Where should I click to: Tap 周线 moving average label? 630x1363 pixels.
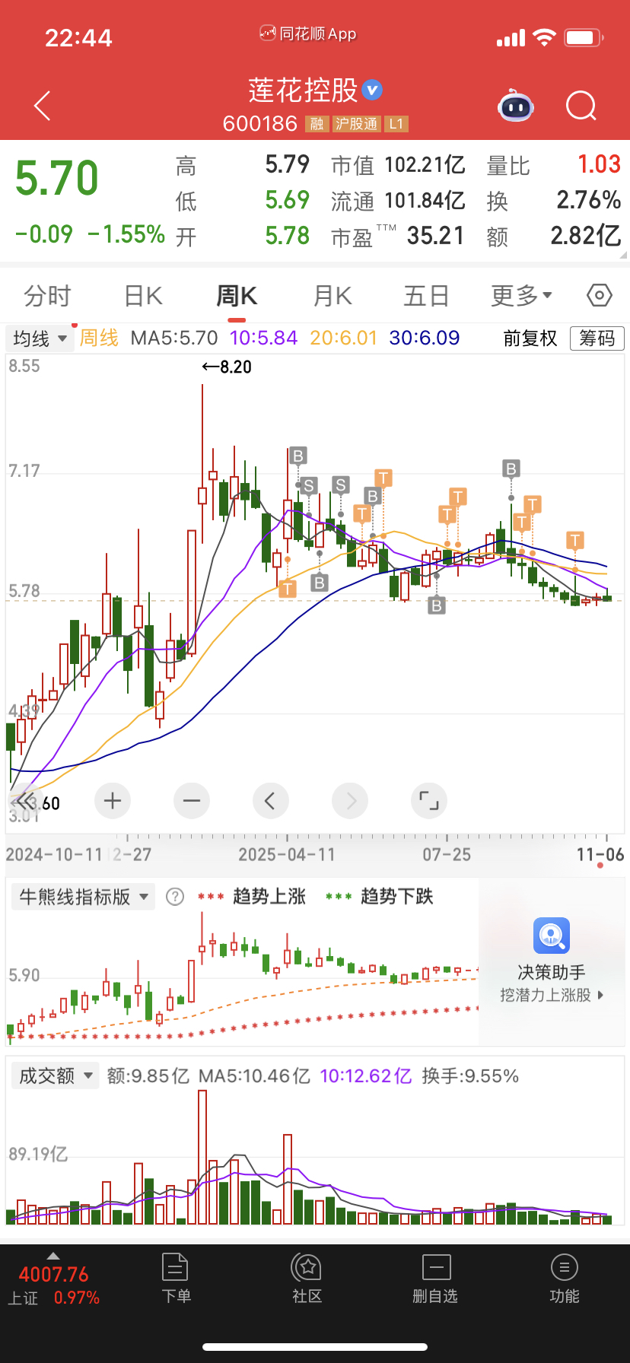pyautogui.click(x=99, y=338)
